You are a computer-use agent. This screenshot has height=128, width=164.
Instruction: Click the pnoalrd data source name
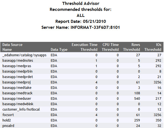click(x=8, y=126)
